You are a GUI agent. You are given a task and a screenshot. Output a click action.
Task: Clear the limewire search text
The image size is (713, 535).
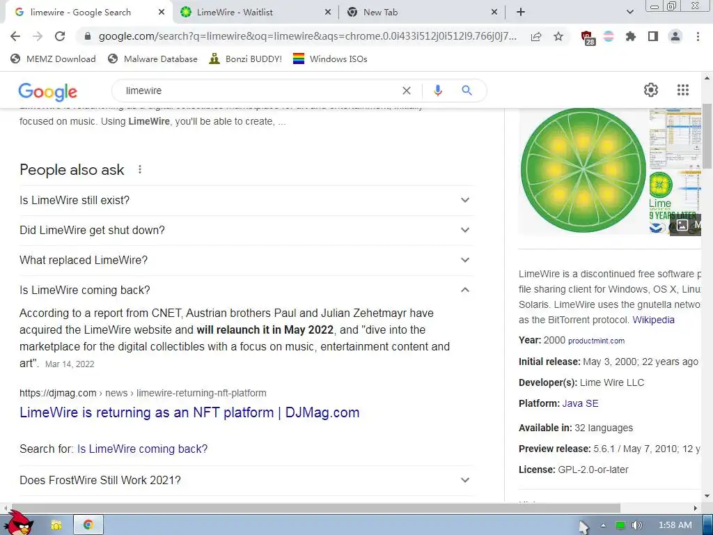click(x=407, y=91)
